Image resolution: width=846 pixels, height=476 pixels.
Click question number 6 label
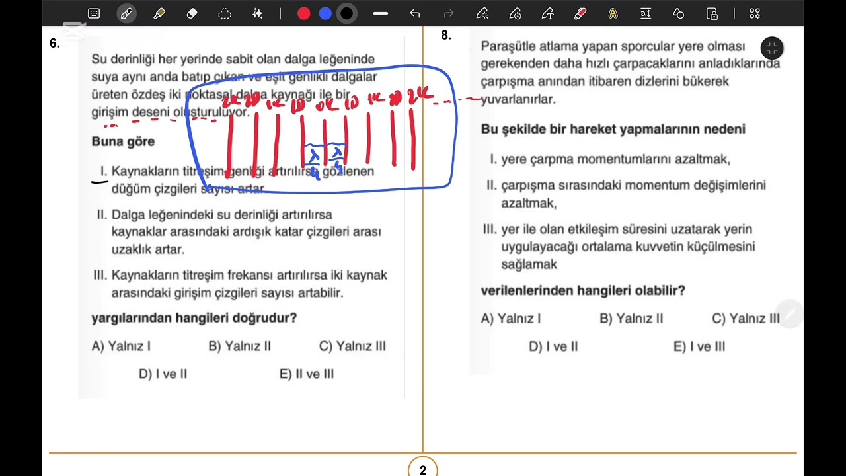(x=54, y=43)
